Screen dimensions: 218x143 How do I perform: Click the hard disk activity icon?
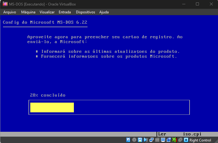tap(128, 140)
